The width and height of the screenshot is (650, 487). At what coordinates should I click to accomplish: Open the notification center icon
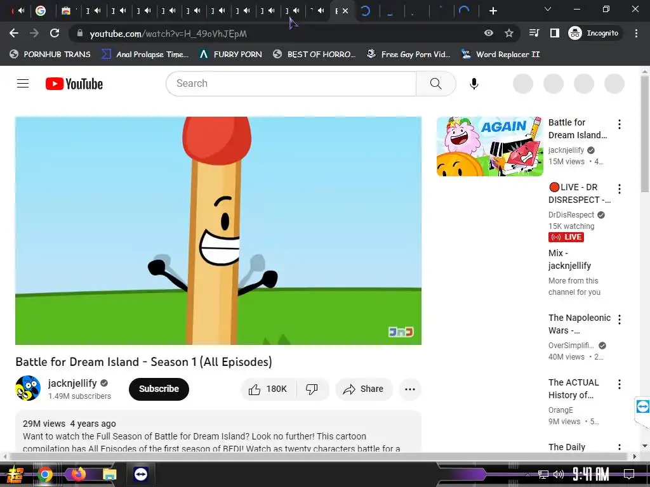coord(629,474)
